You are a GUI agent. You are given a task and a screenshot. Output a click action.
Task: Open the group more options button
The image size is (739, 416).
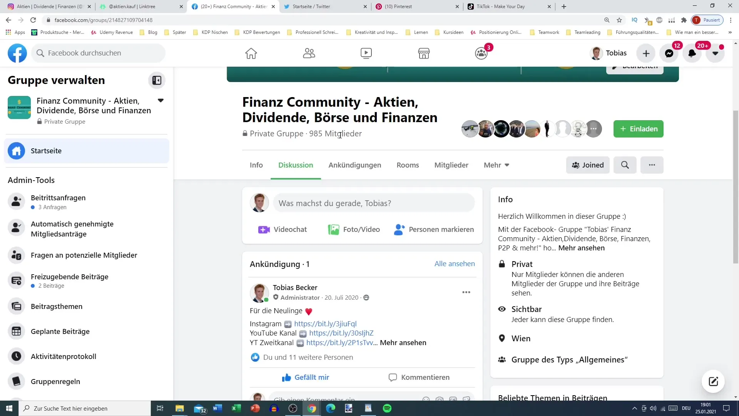[x=652, y=165]
